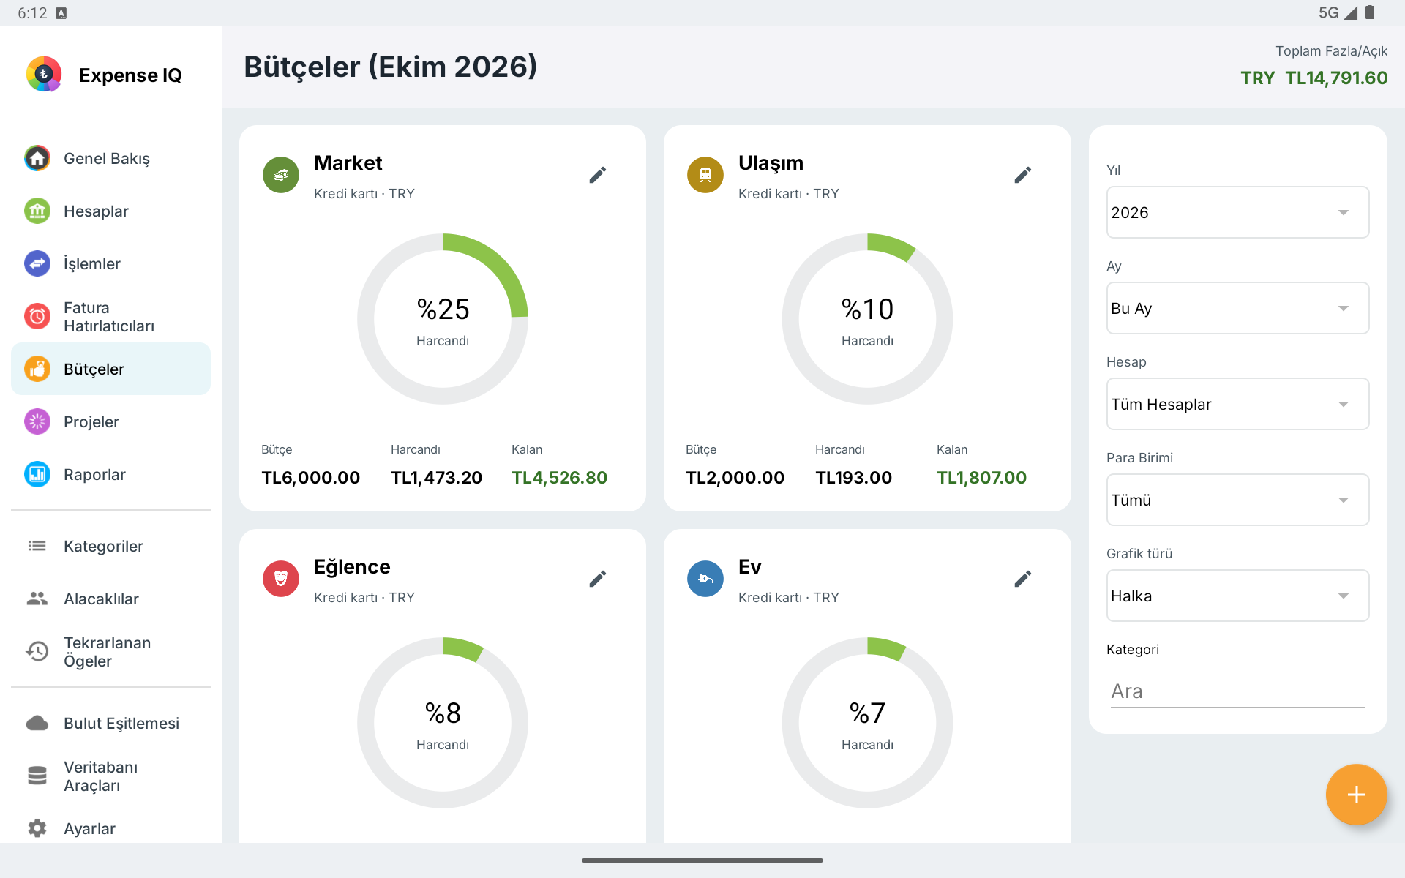Click the Ulaşım train category icon
1405x878 pixels.
tap(705, 175)
